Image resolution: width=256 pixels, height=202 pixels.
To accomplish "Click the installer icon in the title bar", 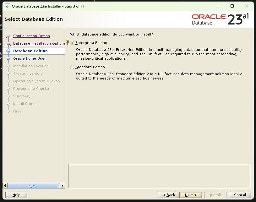I will point(8,6).
